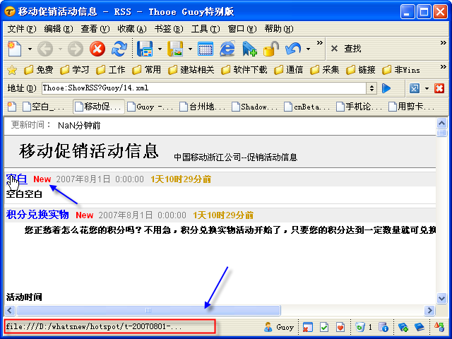Click red close-tab X icon by address bar
This screenshot has height=339, width=452.
[x=439, y=88]
